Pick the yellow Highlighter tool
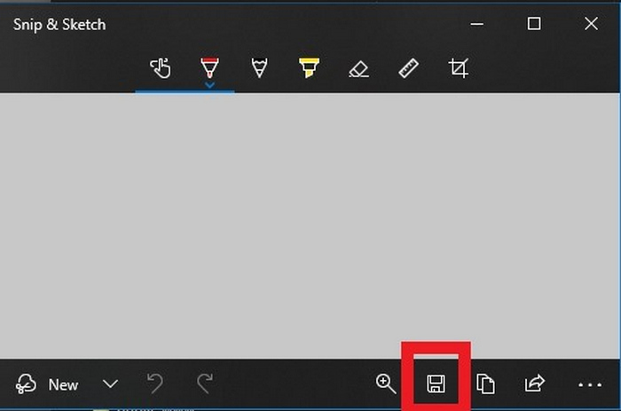This screenshot has height=411, width=621. point(309,67)
